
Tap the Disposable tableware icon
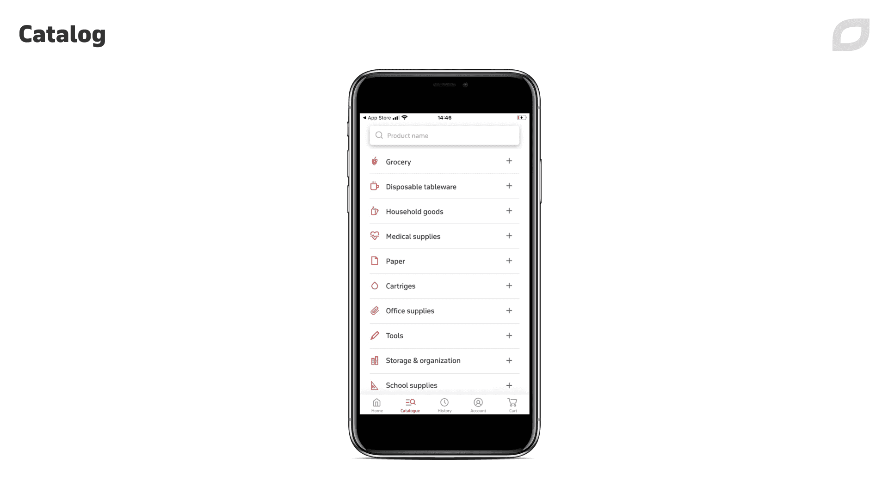[x=375, y=186]
